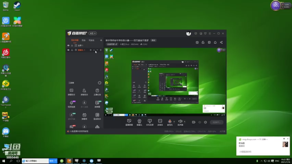This screenshot has height=164, width=292.
Task: Show hidden system tray icons
Action: coord(261,161)
